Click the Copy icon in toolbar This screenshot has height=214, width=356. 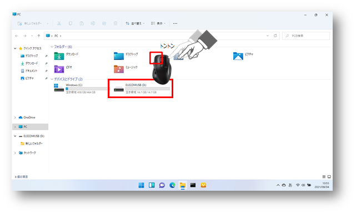pos(71,23)
